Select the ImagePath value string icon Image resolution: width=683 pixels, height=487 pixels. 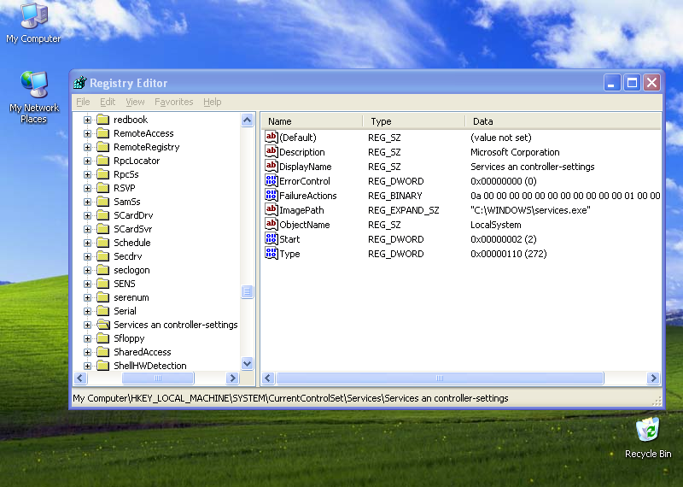click(271, 209)
